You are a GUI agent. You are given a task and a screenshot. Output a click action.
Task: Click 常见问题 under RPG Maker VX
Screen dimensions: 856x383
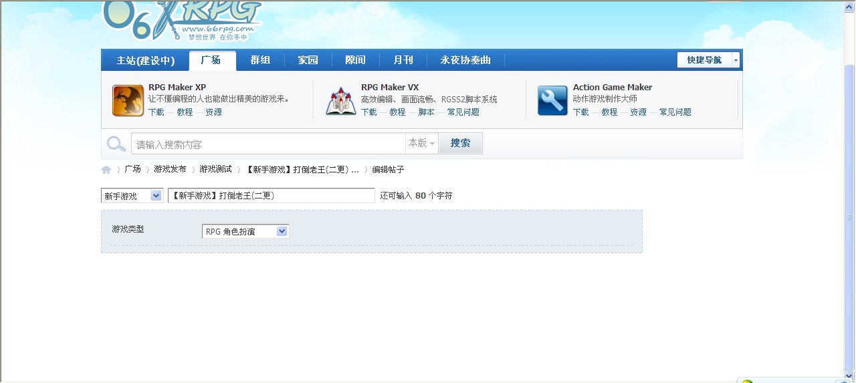[x=463, y=112]
